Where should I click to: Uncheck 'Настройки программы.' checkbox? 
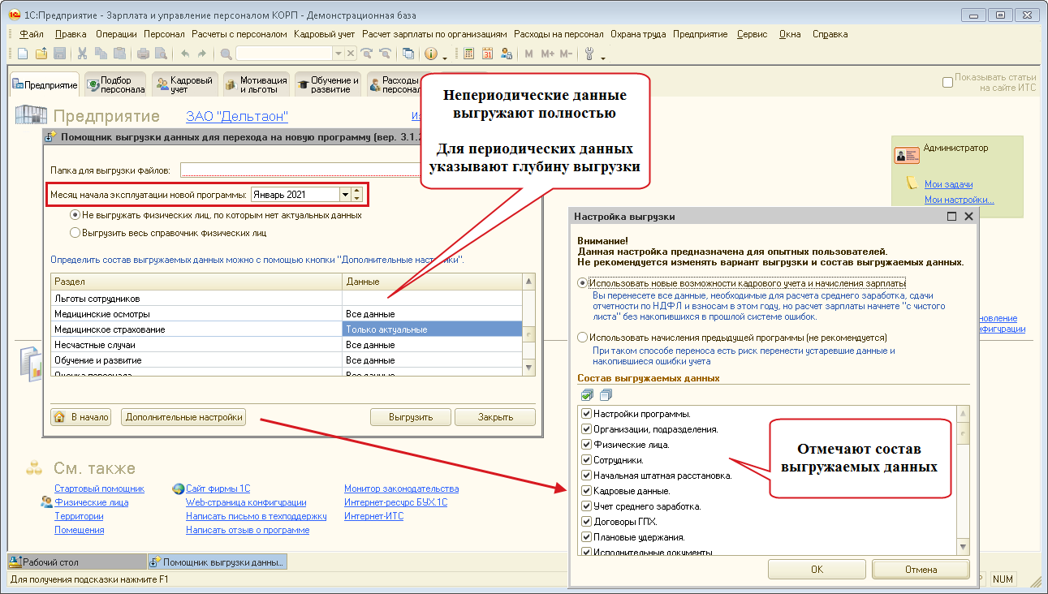[x=587, y=414]
